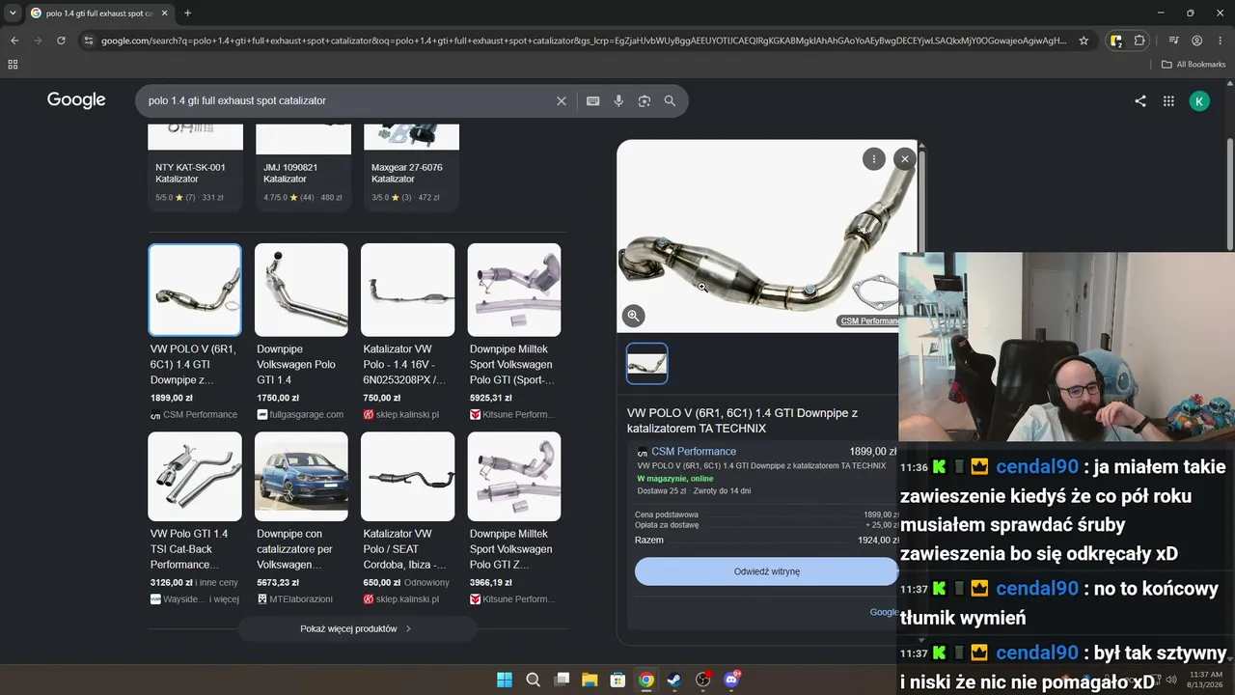Select the downpipe thumbnail in detail panel
The image size is (1235, 695).
(x=646, y=364)
